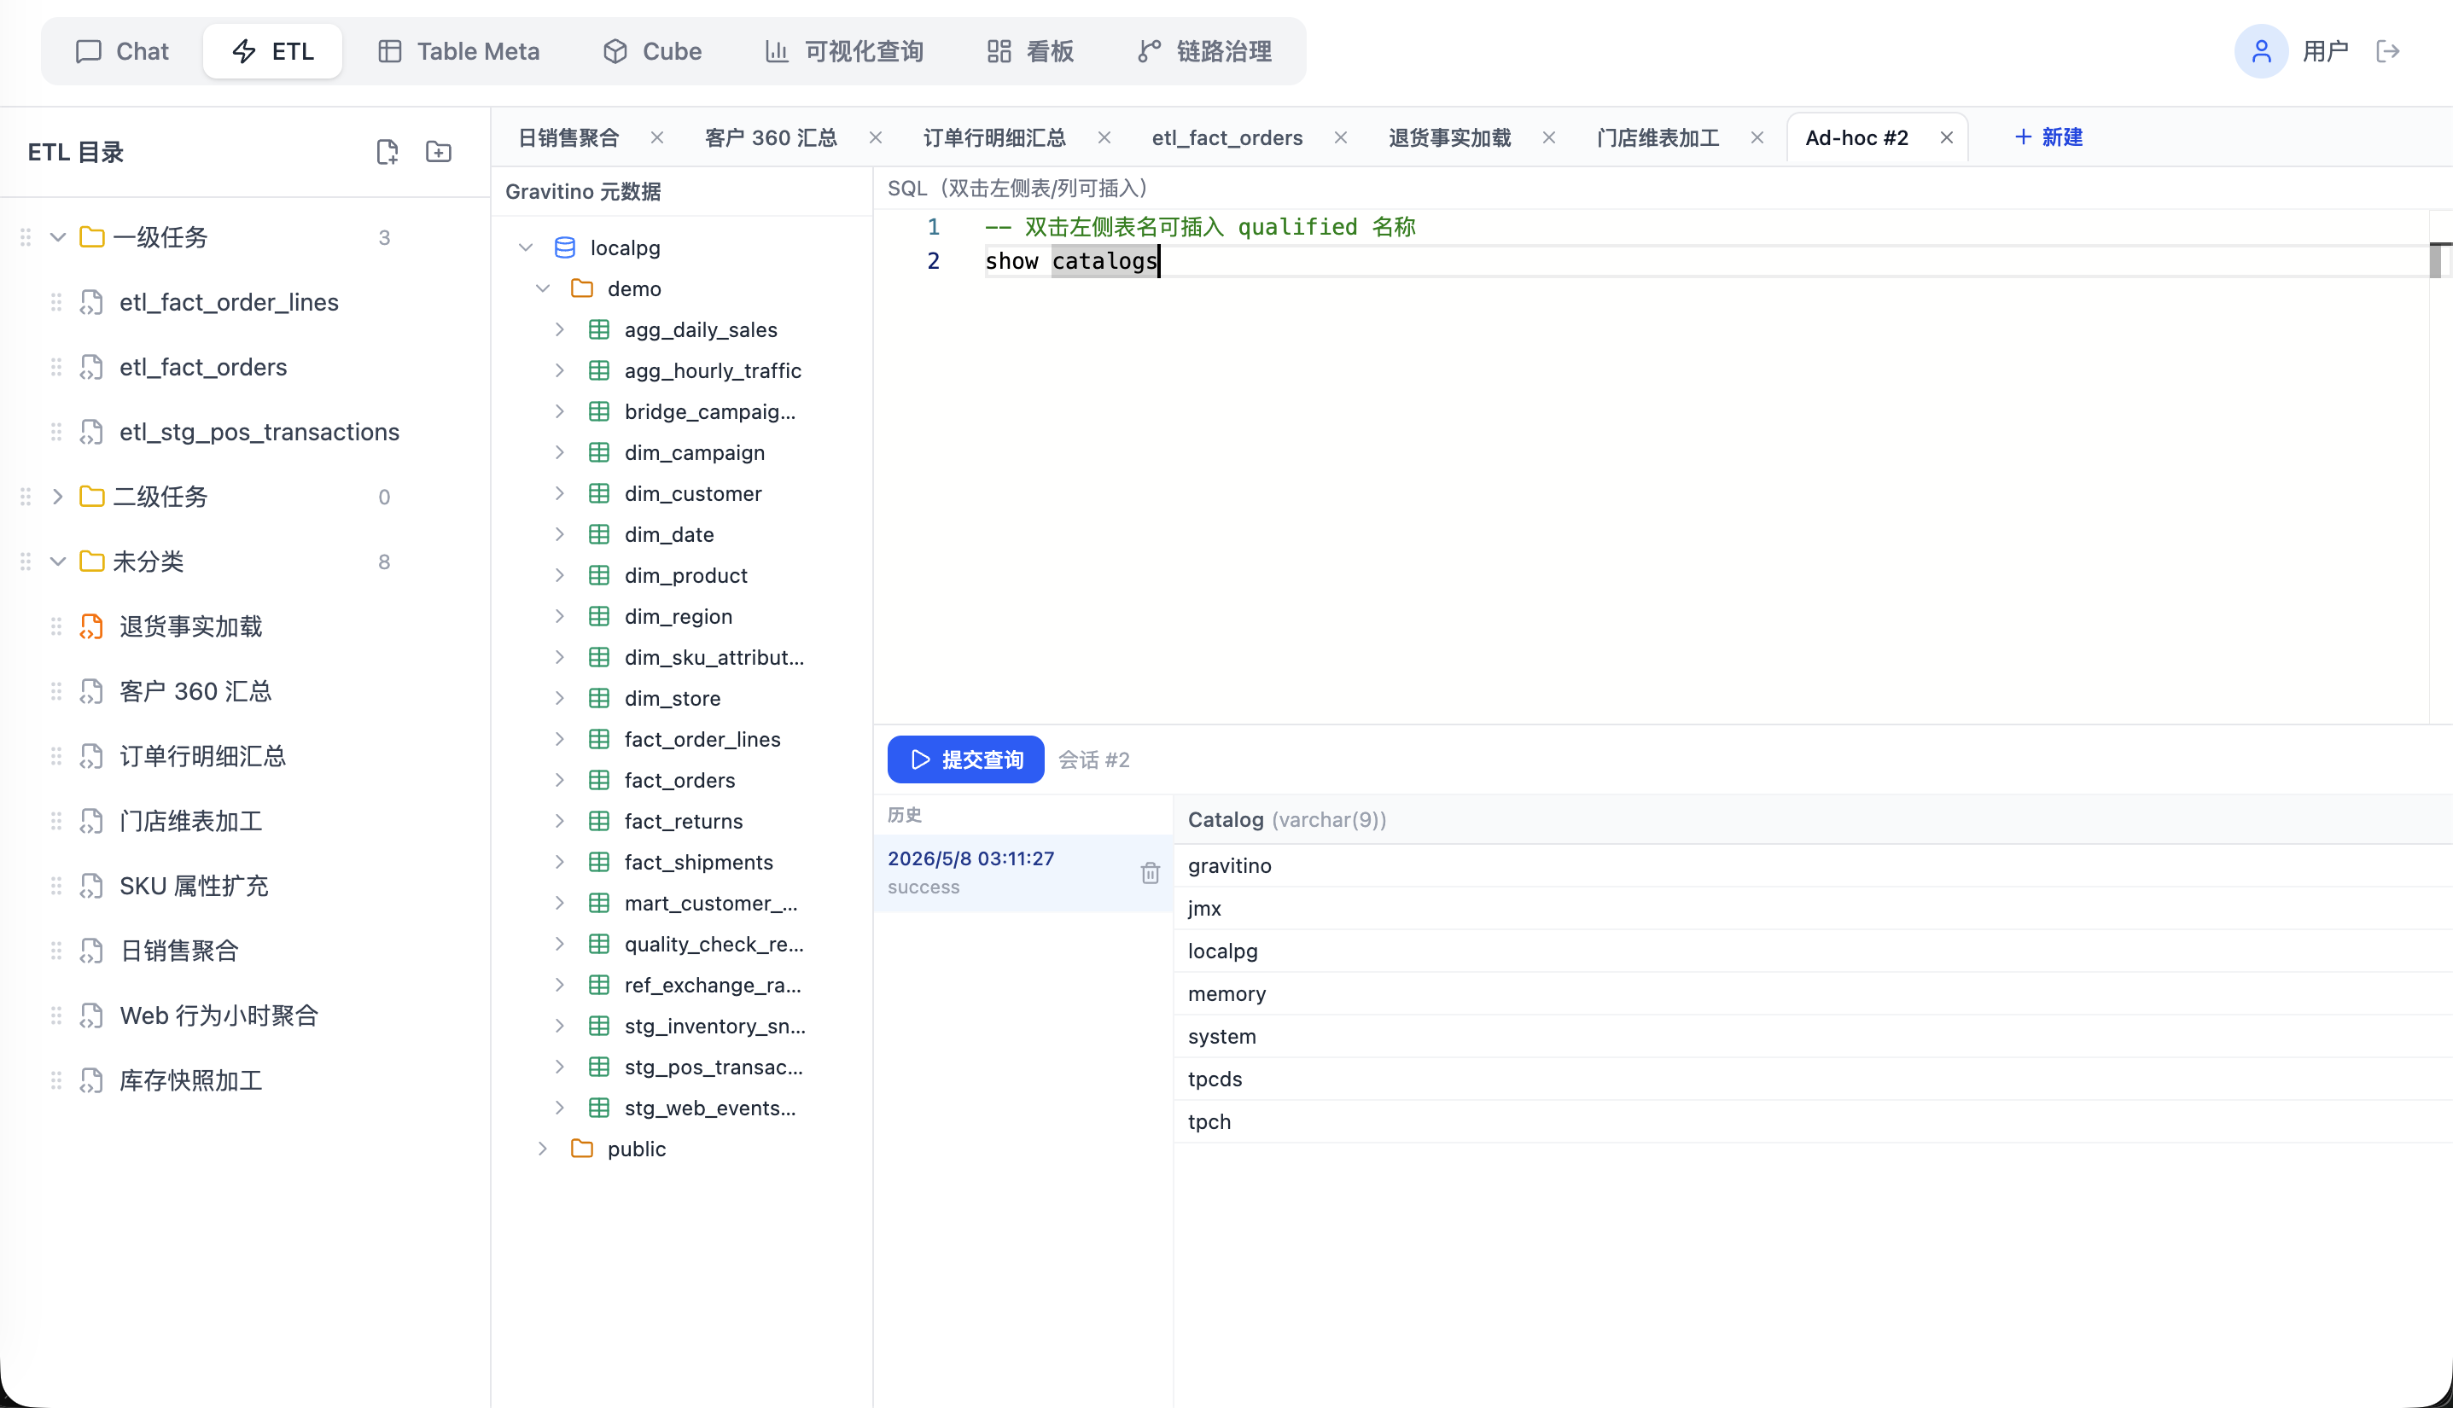Collapse the demo schema node
This screenshot has width=2453, height=1408.
[x=543, y=288]
